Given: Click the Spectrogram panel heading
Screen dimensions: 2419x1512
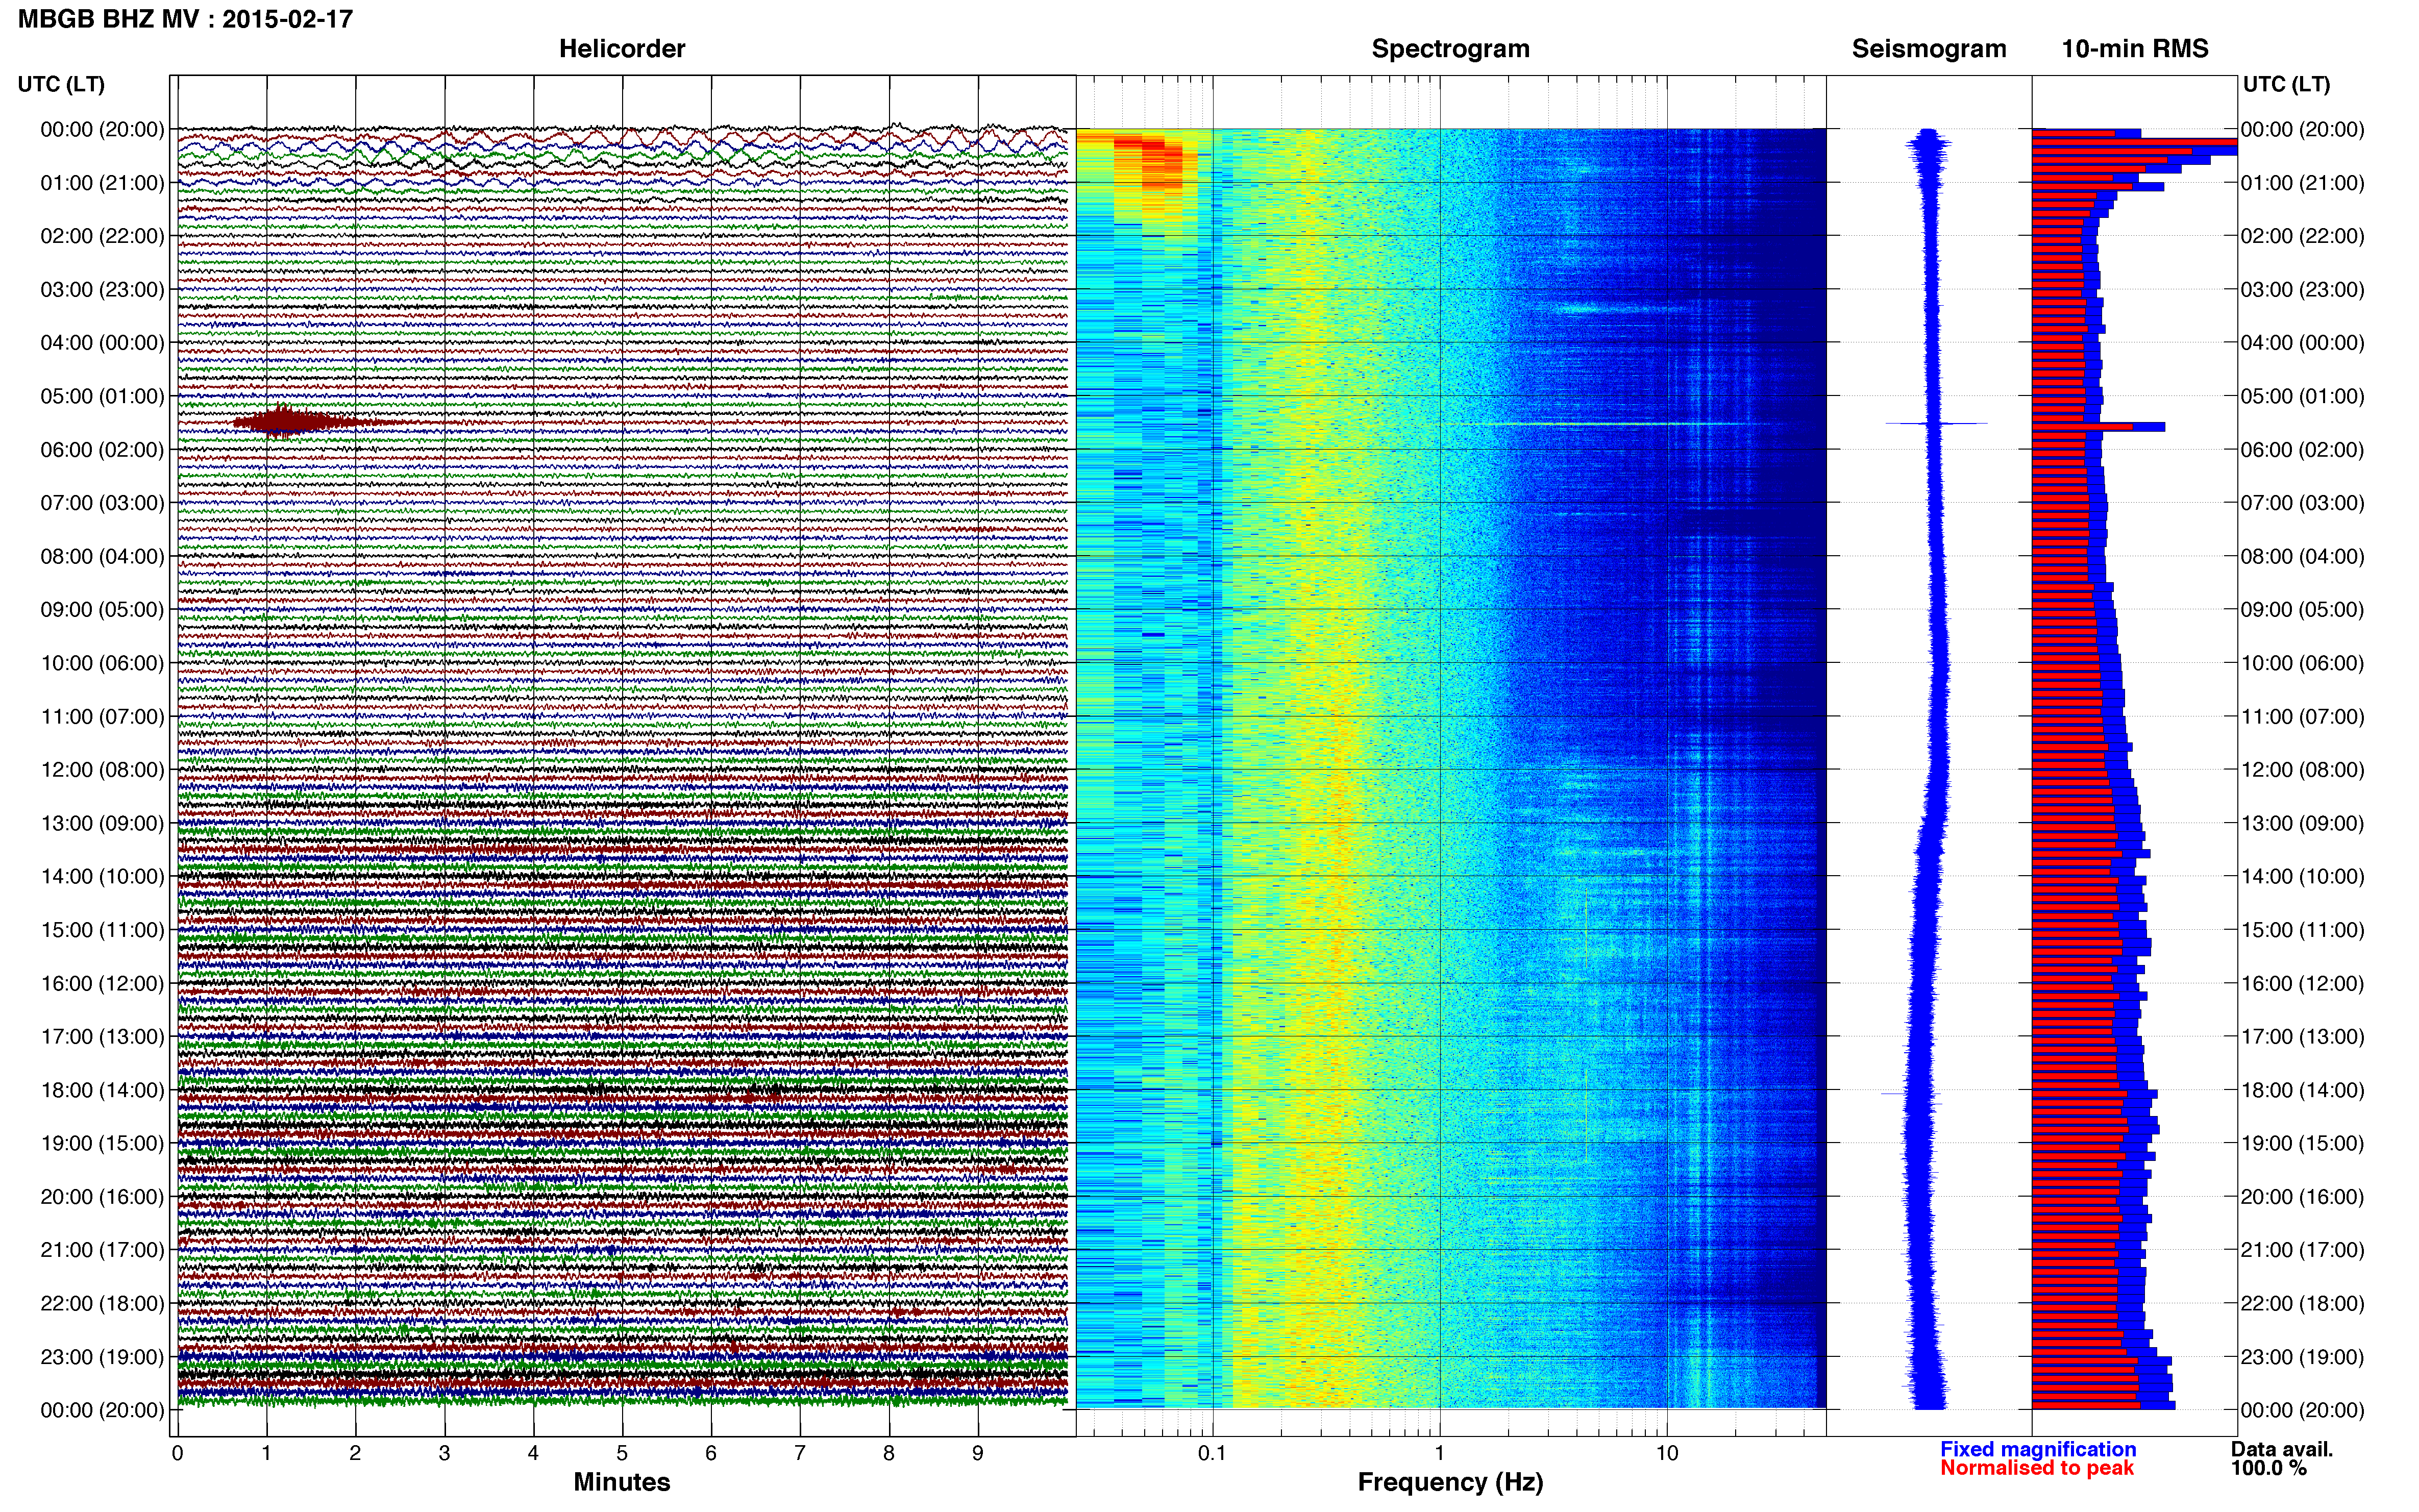Looking at the screenshot, I should click(1450, 49).
